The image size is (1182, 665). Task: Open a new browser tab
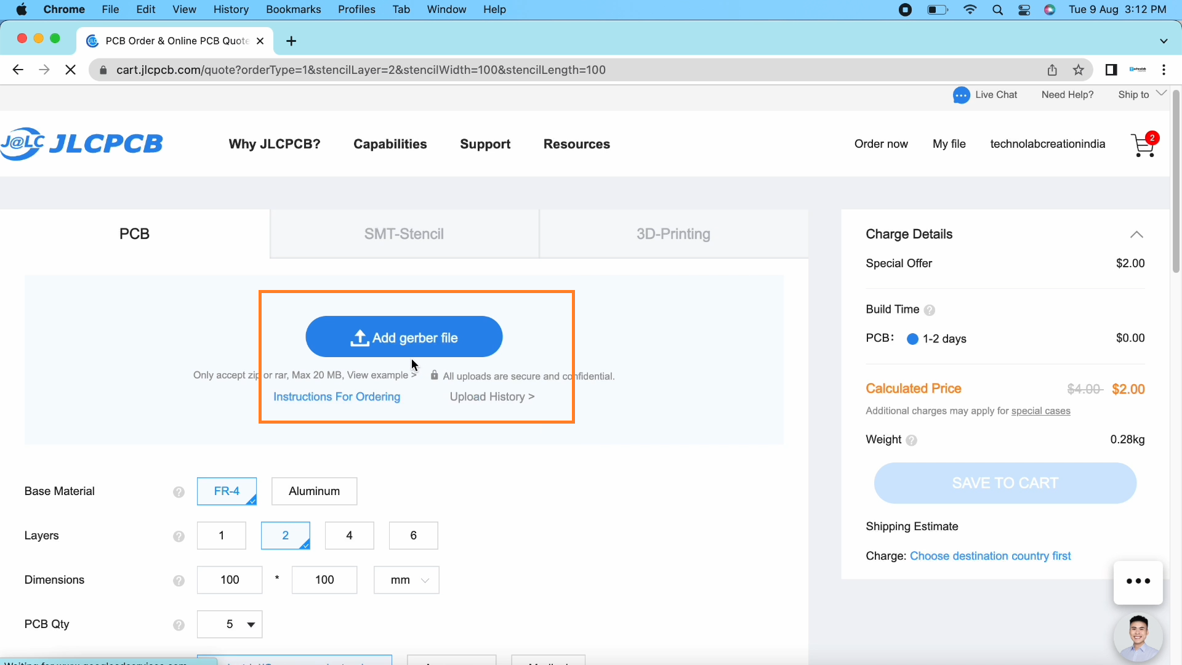point(292,41)
